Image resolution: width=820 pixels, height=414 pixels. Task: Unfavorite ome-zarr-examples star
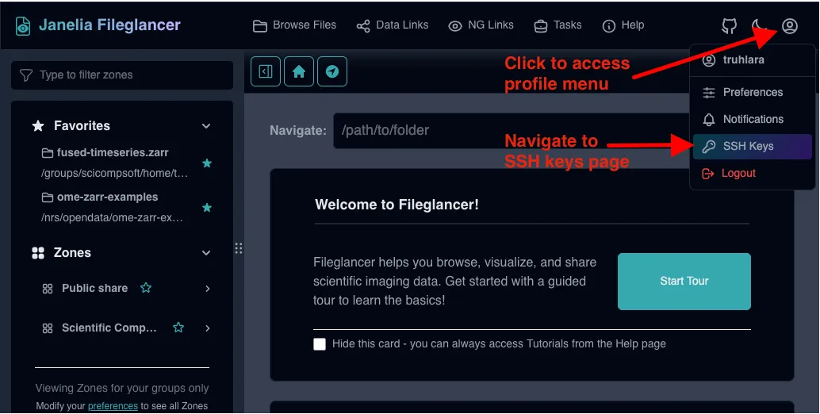[206, 208]
